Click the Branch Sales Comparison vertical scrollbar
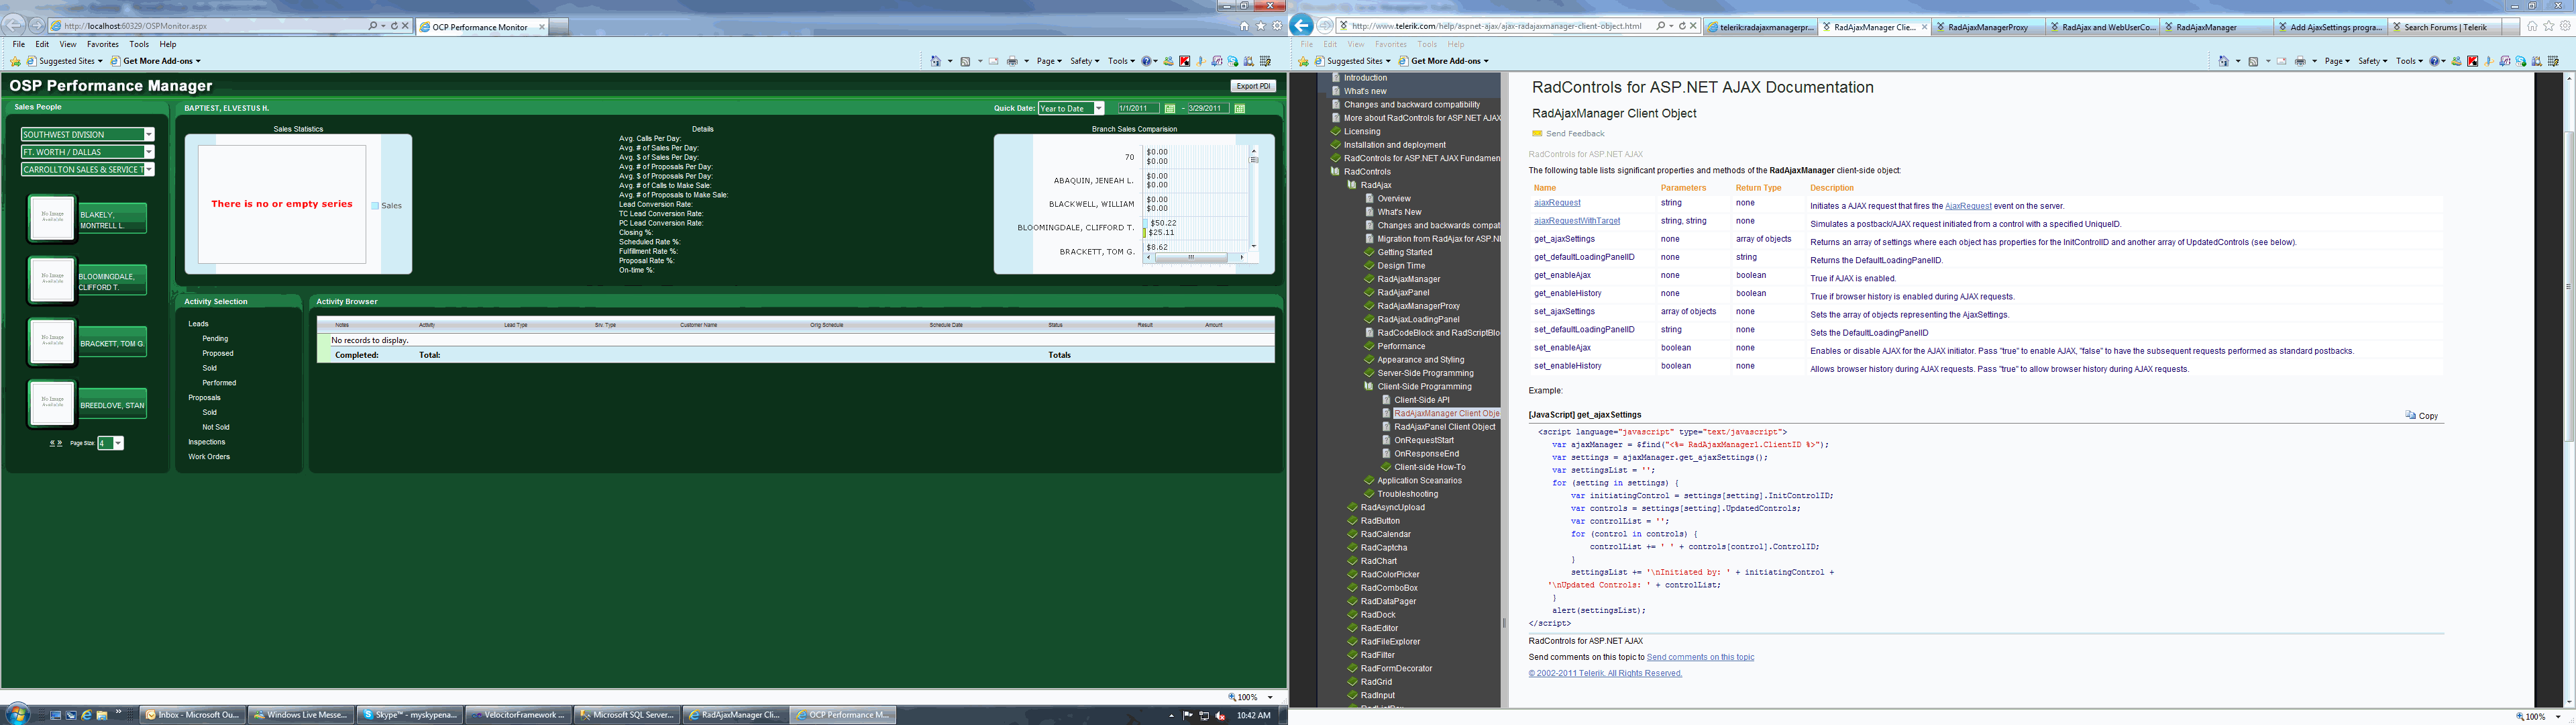 coord(1254,198)
